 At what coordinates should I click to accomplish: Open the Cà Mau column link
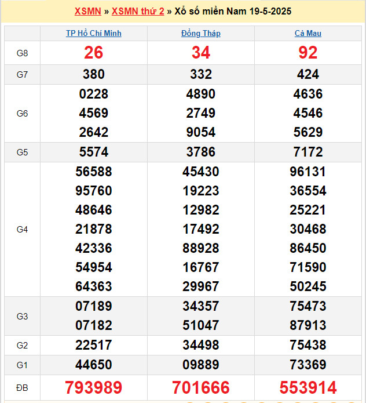click(308, 33)
